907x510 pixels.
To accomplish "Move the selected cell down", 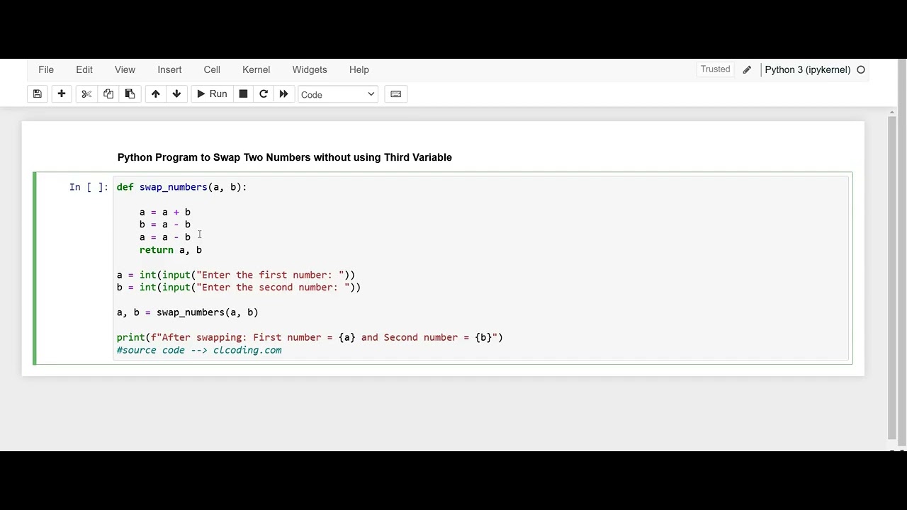I will pyautogui.click(x=176, y=94).
